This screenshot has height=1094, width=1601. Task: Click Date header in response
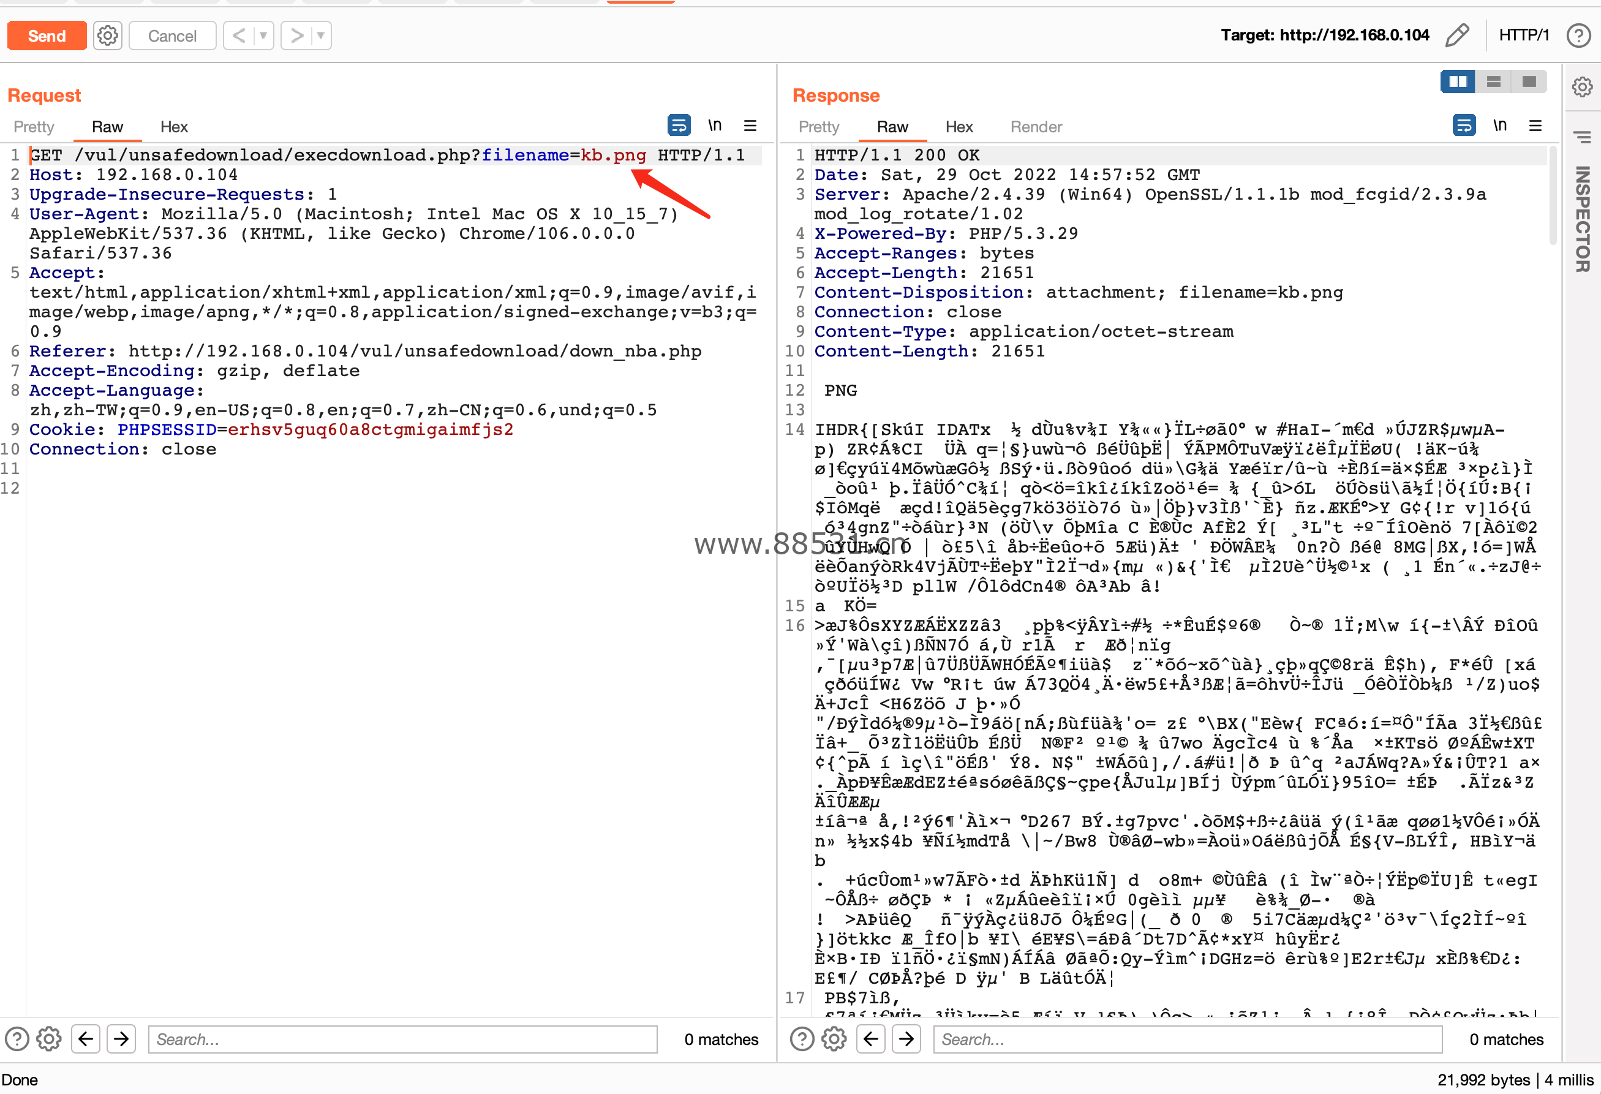(x=1006, y=175)
